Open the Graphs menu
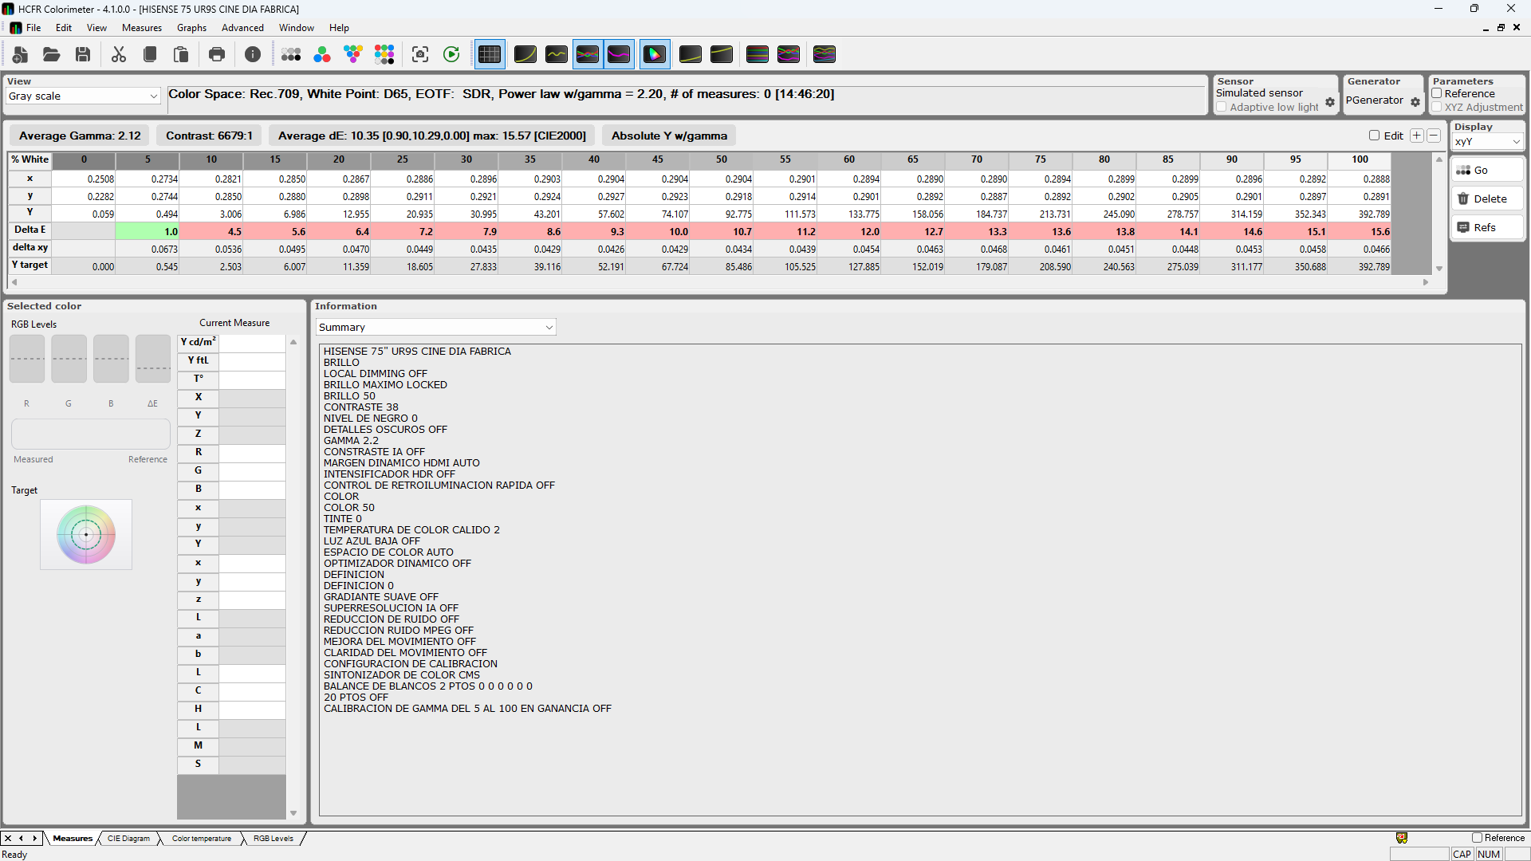 coord(191,28)
